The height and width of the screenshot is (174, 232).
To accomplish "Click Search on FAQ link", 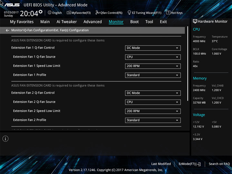I will (x=219, y=164).
